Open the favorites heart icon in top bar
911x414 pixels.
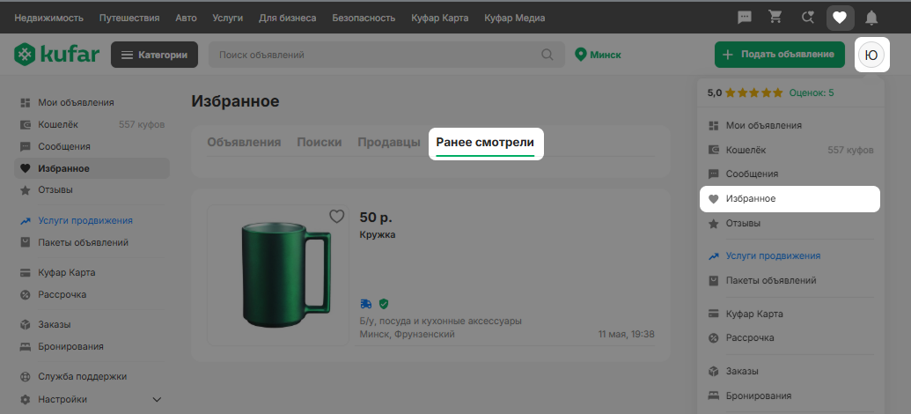840,18
